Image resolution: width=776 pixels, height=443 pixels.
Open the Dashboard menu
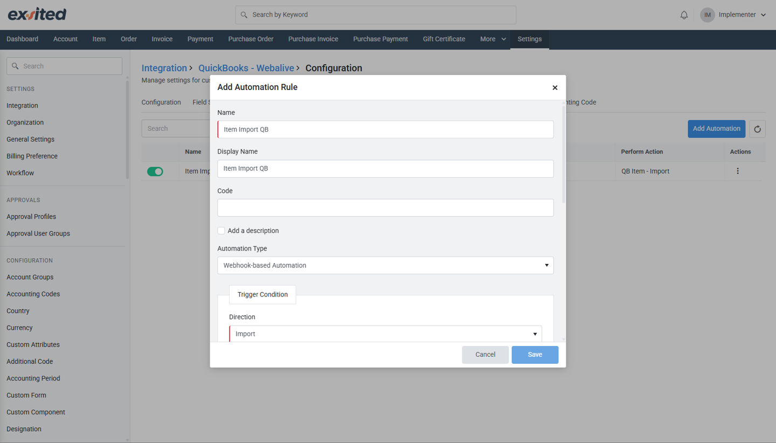[x=22, y=39]
